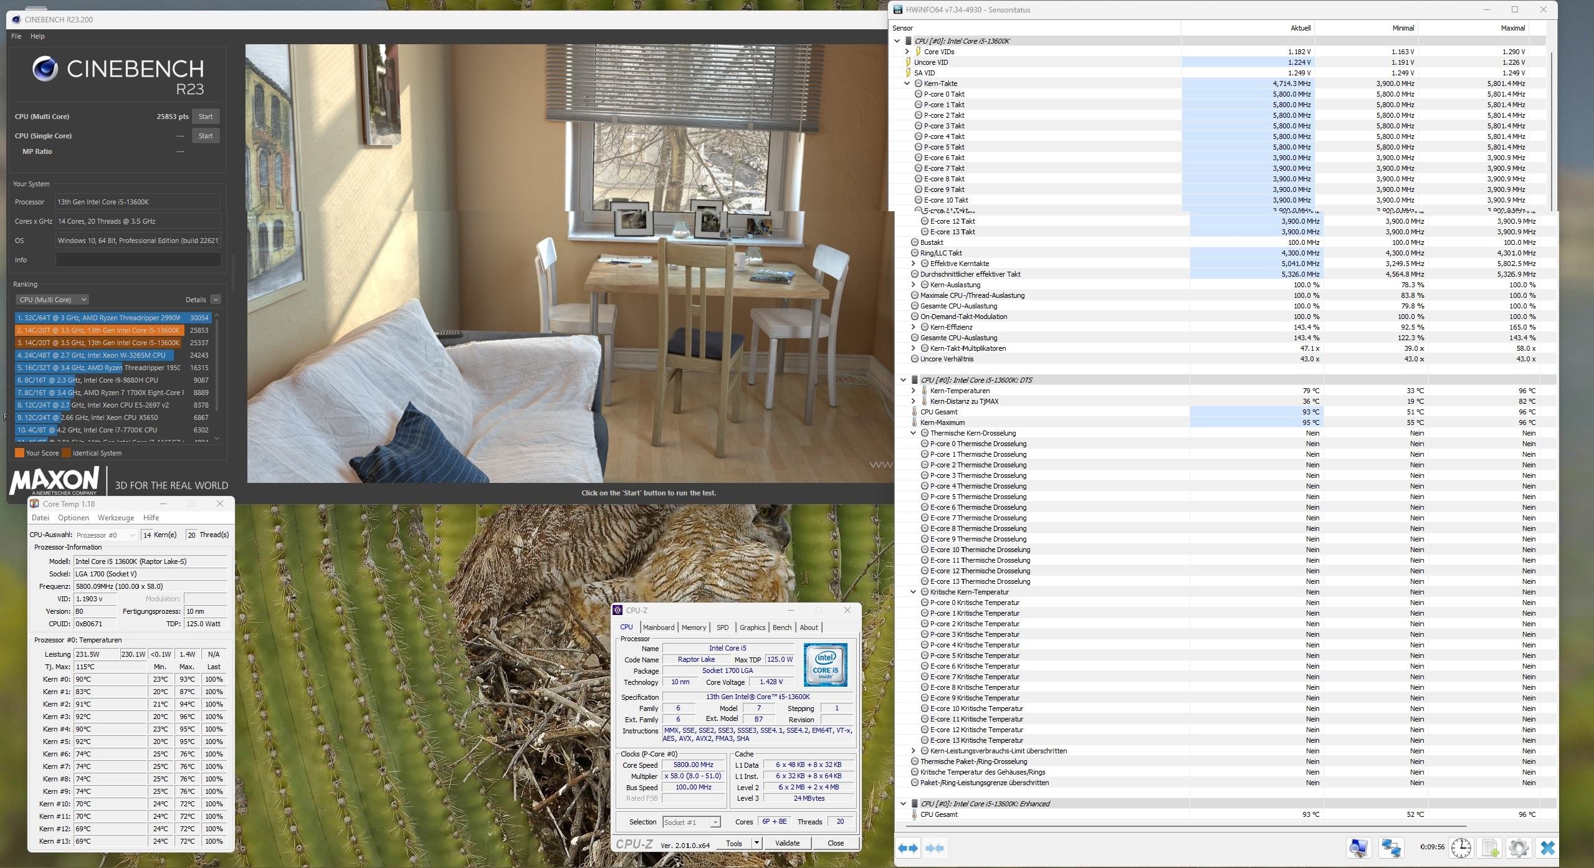Screen dimensions: 1594x868
Task: Collapse the Kern-Takte tree node
Action: tap(907, 83)
